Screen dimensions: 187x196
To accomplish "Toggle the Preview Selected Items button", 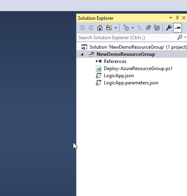I will (x=177, y=28).
